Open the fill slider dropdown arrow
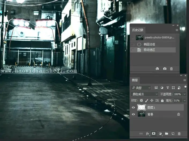This screenshot has width=189, height=141. point(185,100)
